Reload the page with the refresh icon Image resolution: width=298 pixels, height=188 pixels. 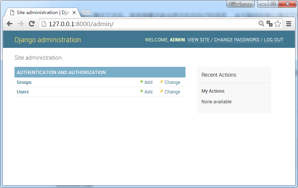tap(32, 24)
